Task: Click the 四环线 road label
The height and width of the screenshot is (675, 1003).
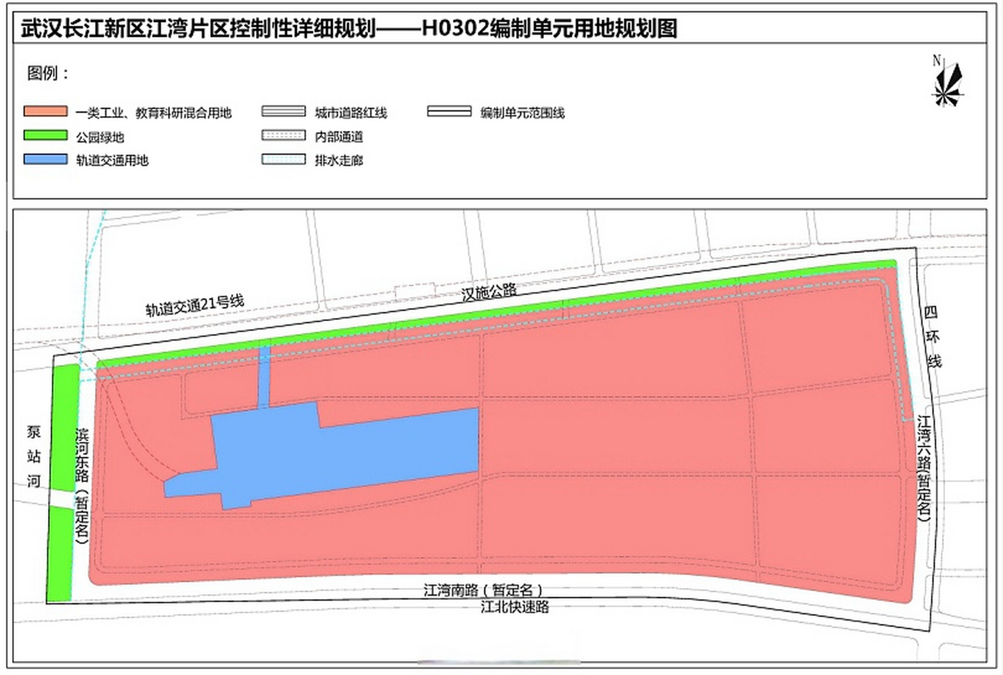Action: pyautogui.click(x=932, y=336)
